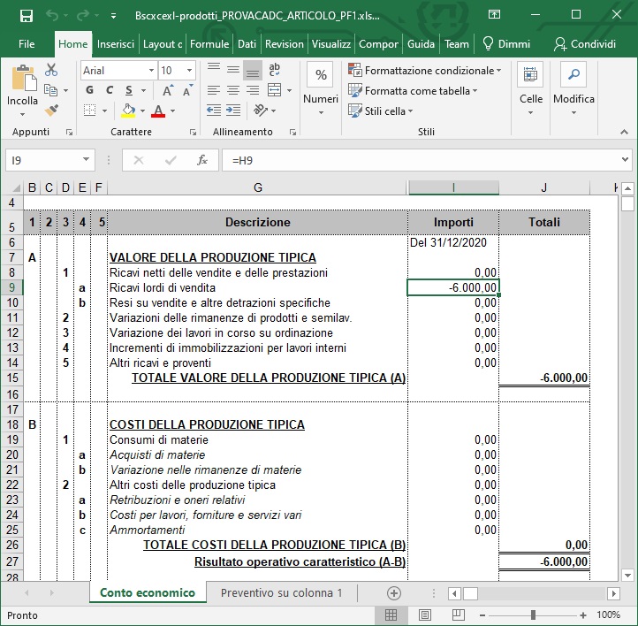Open the Inserisci ribbon tab
Image resolution: width=638 pixels, height=626 pixels.
tap(116, 43)
